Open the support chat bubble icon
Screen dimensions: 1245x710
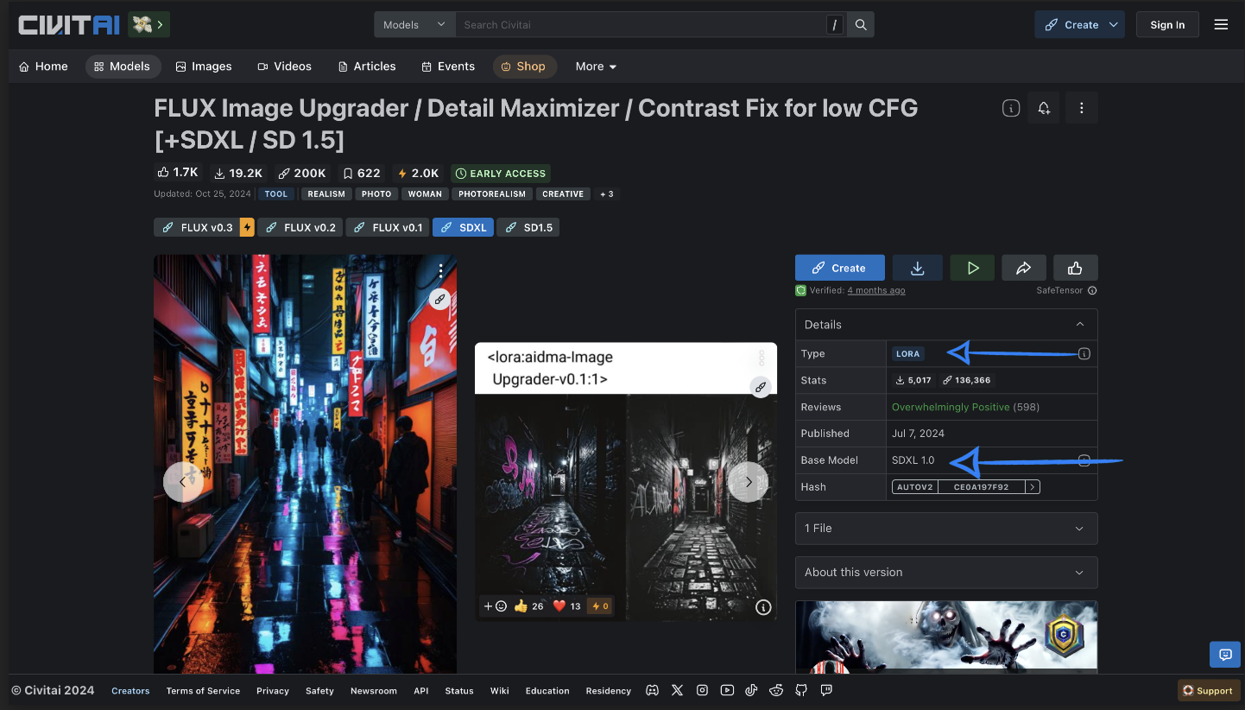tap(1224, 655)
